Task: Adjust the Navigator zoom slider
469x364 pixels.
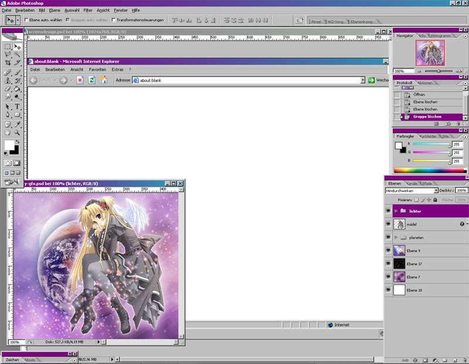Action: [439, 71]
